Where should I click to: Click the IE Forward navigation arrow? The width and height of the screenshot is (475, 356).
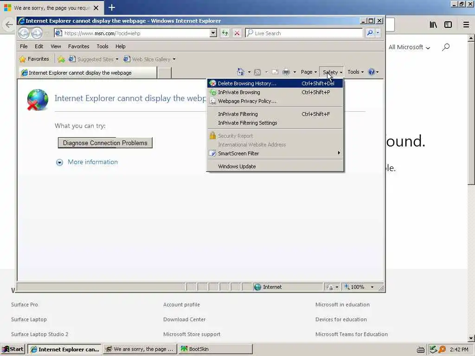[x=37, y=33]
